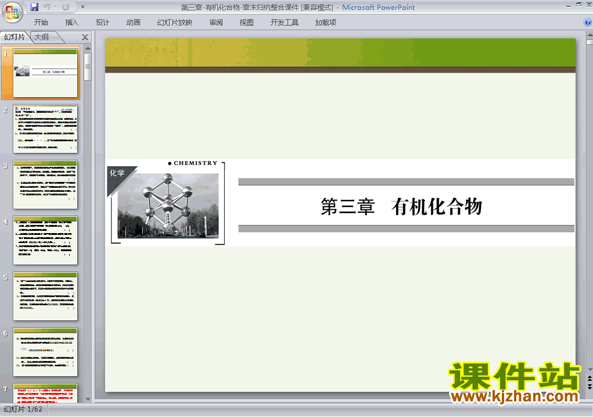The height and width of the screenshot is (418, 593).
Task: Open the 设计 ribbon tab
Action: 102,22
